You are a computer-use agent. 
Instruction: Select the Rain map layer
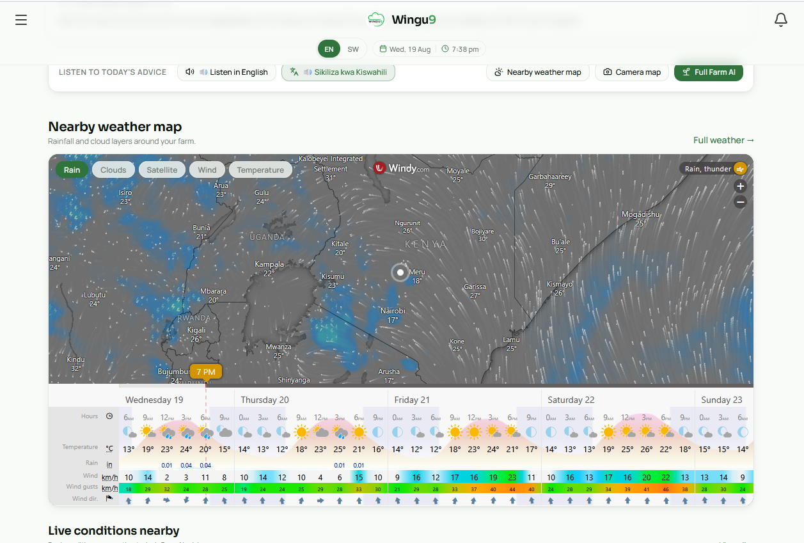pyautogui.click(x=72, y=169)
